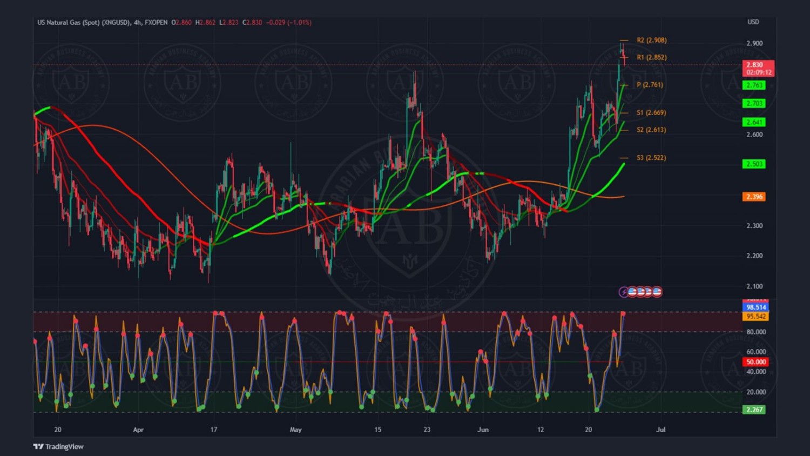Click the 17 date label on the time axis
The height and width of the screenshot is (456, 810).
[x=214, y=430]
